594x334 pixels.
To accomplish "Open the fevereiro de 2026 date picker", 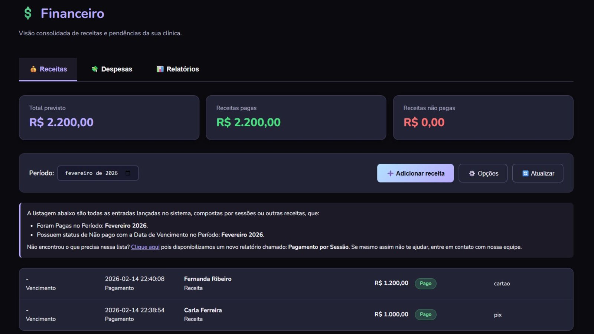I will point(98,173).
